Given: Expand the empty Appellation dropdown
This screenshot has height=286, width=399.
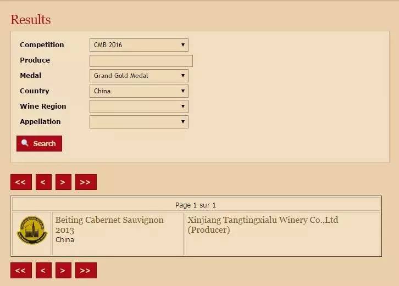Looking at the screenshot, I should pos(139,122).
